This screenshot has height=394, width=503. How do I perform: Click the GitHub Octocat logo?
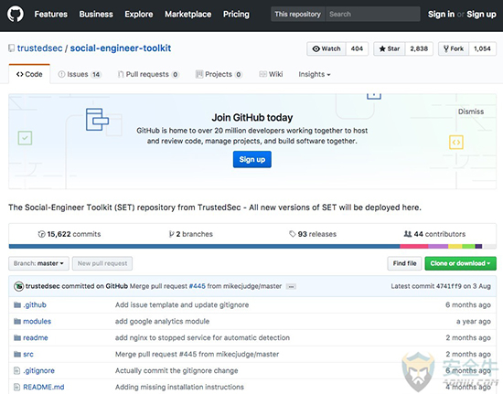point(15,14)
